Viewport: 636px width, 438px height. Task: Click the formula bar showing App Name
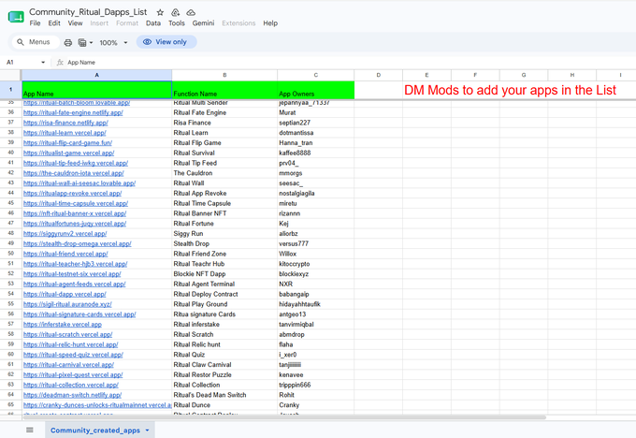(x=349, y=62)
